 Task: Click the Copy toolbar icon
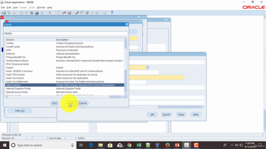[54, 13]
